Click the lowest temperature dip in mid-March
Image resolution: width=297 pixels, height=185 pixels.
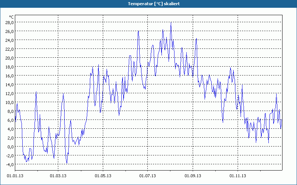(67, 163)
